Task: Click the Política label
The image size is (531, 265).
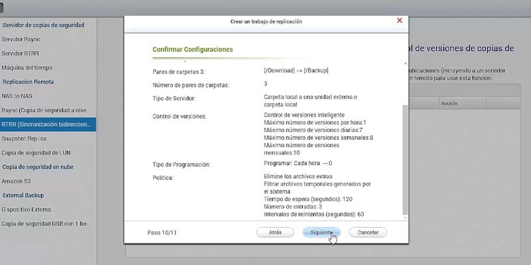Action: coord(163,178)
